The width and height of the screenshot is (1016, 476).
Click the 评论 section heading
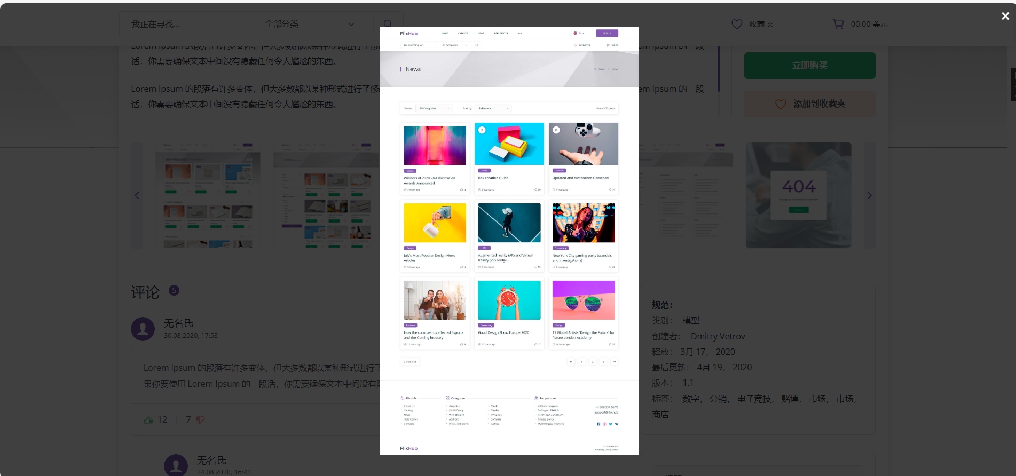tap(145, 292)
